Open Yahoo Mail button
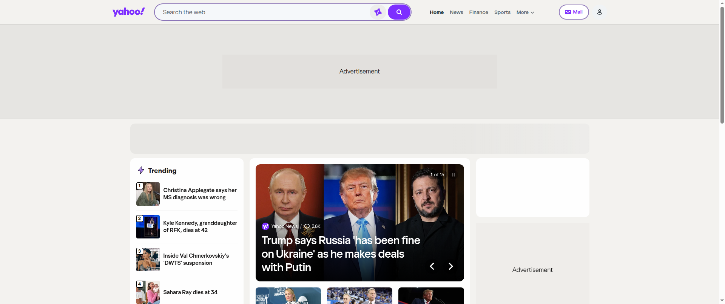 point(574,12)
